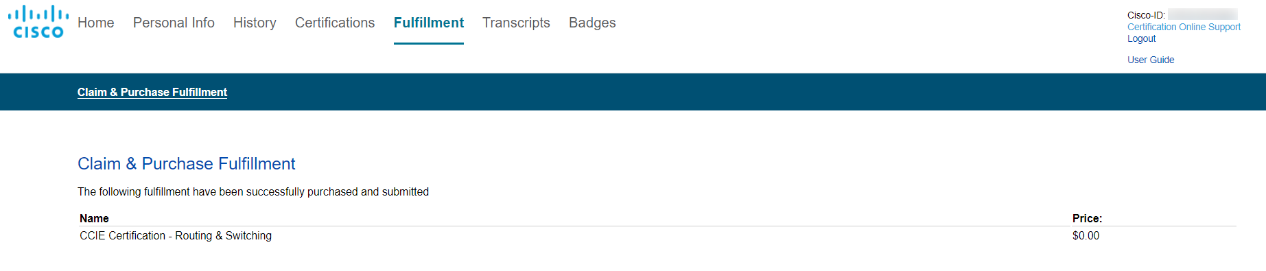The height and width of the screenshot is (271, 1266).
Task: Log out using the Logout link
Action: (x=1141, y=38)
